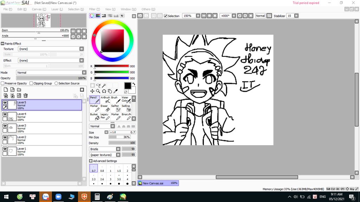
Task: Select the Magic Wand tool
Action: 104,86
